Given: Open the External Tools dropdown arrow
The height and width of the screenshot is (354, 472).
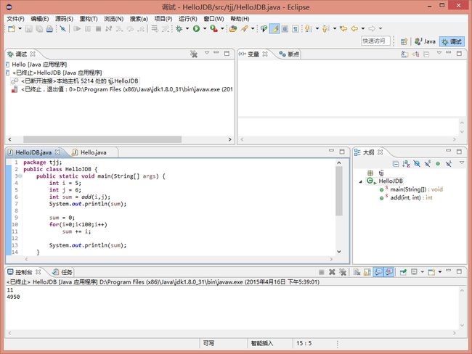Looking at the screenshot, I should pyautogui.click(x=222, y=28).
